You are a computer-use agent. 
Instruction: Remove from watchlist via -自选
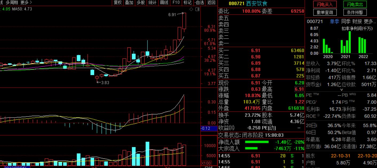click(199, 3)
